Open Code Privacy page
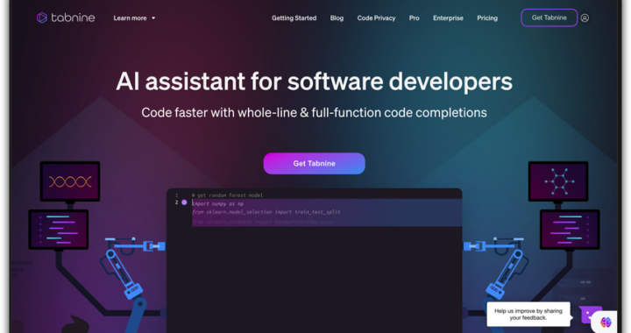This screenshot has height=333, width=631. [x=376, y=18]
